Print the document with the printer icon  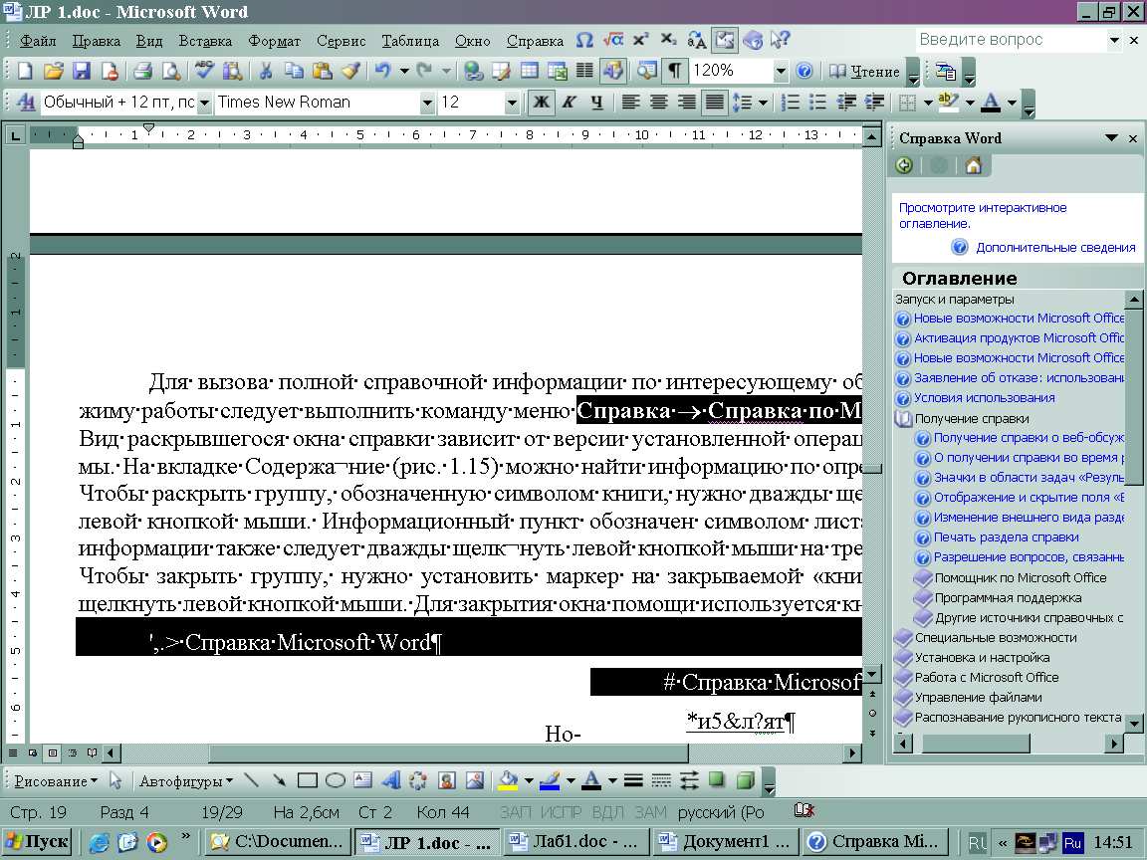pos(142,71)
